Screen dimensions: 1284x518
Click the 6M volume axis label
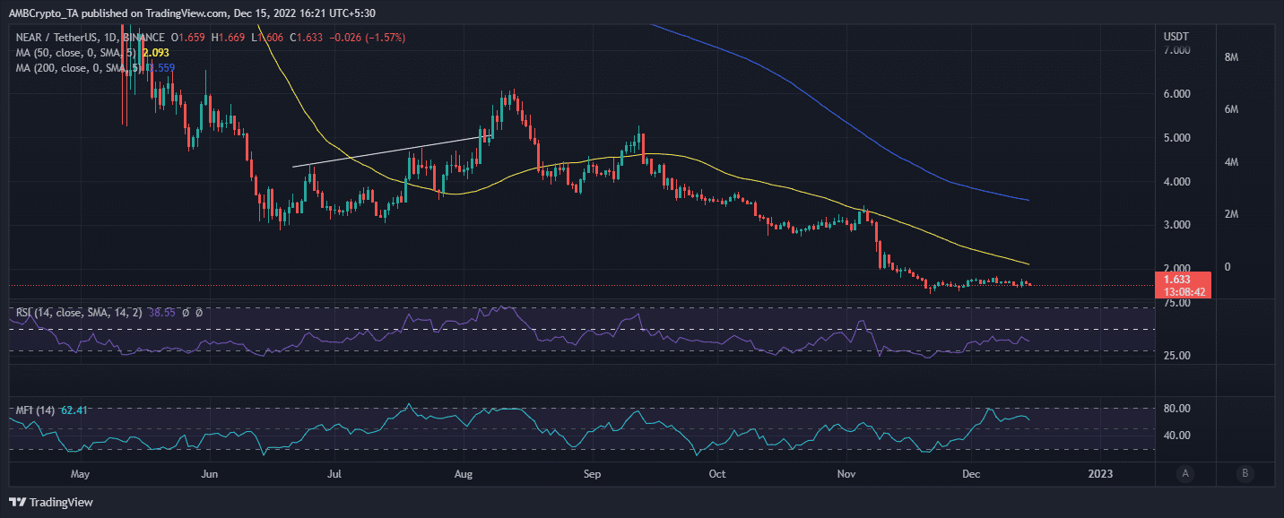1232,109
